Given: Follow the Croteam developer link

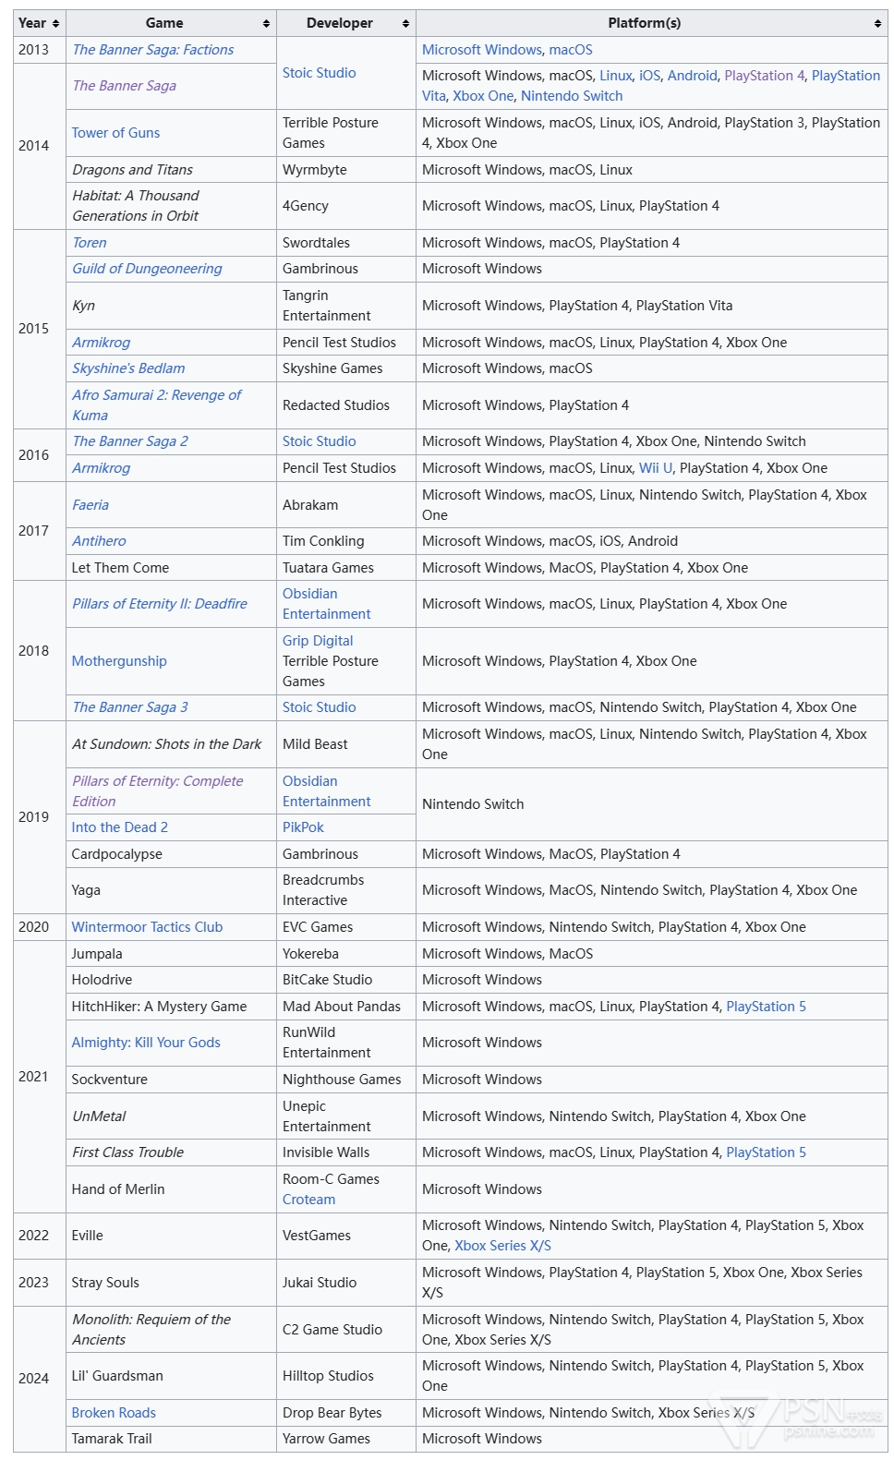Looking at the screenshot, I should [309, 1200].
